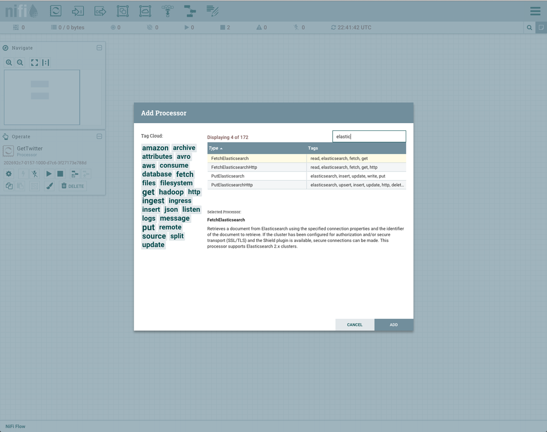Image resolution: width=547 pixels, height=432 pixels.
Task: Sort by the Type column header
Action: [257, 148]
